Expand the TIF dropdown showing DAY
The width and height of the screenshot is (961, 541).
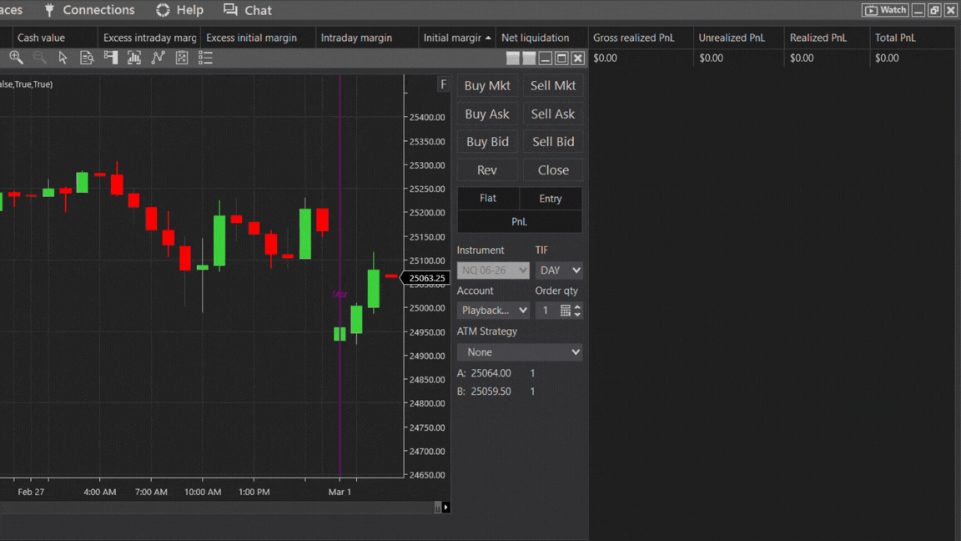point(559,270)
